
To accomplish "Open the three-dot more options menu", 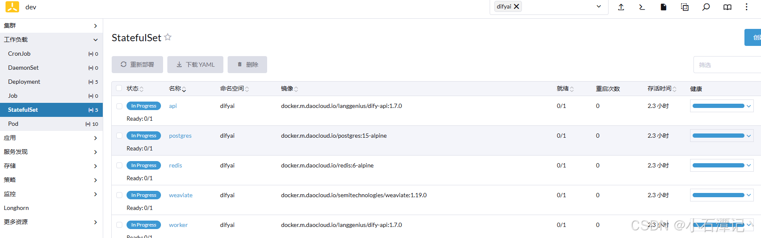I will click(x=747, y=7).
